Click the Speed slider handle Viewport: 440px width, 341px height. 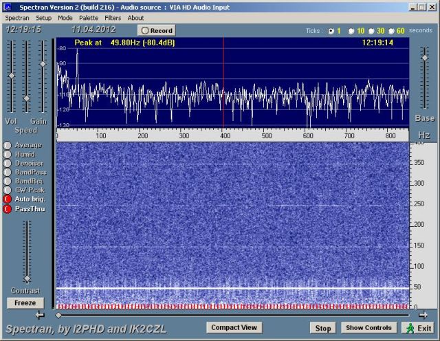tap(27, 98)
